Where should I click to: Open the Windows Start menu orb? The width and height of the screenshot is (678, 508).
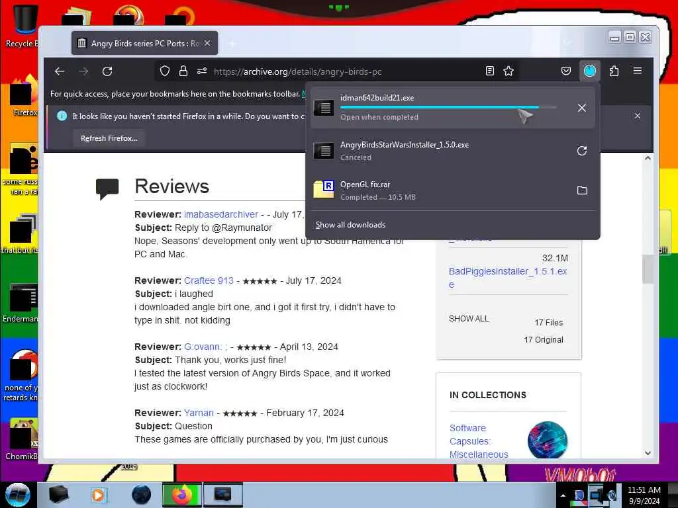tap(18, 495)
